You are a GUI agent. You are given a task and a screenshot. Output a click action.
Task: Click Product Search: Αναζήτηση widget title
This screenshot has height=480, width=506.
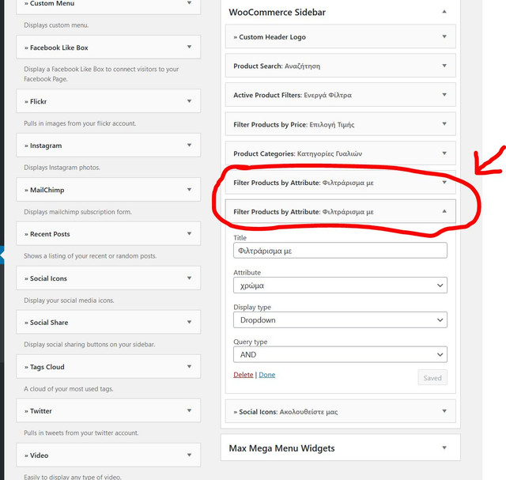tap(277, 66)
